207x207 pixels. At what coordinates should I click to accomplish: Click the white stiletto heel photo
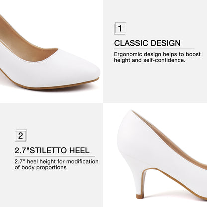tap(155, 155)
